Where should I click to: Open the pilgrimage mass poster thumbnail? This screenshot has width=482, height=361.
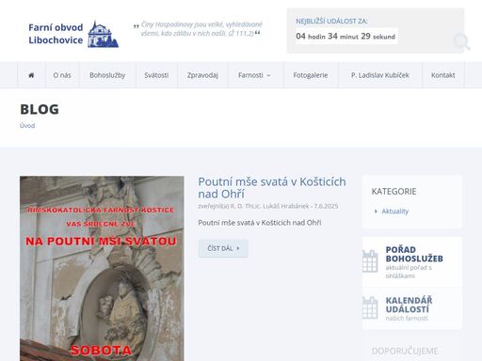click(102, 269)
